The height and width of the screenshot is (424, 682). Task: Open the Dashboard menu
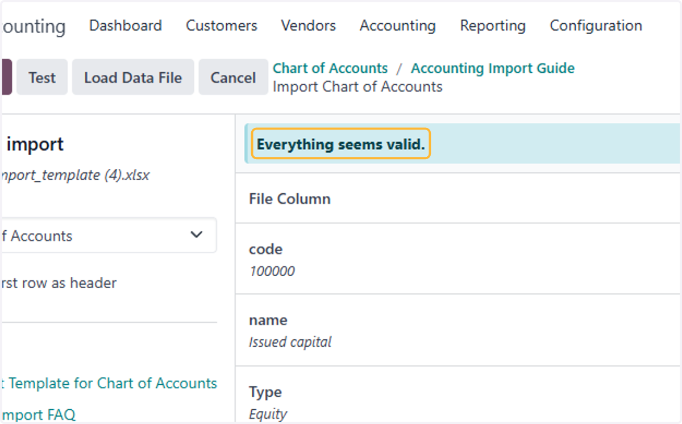tap(126, 26)
